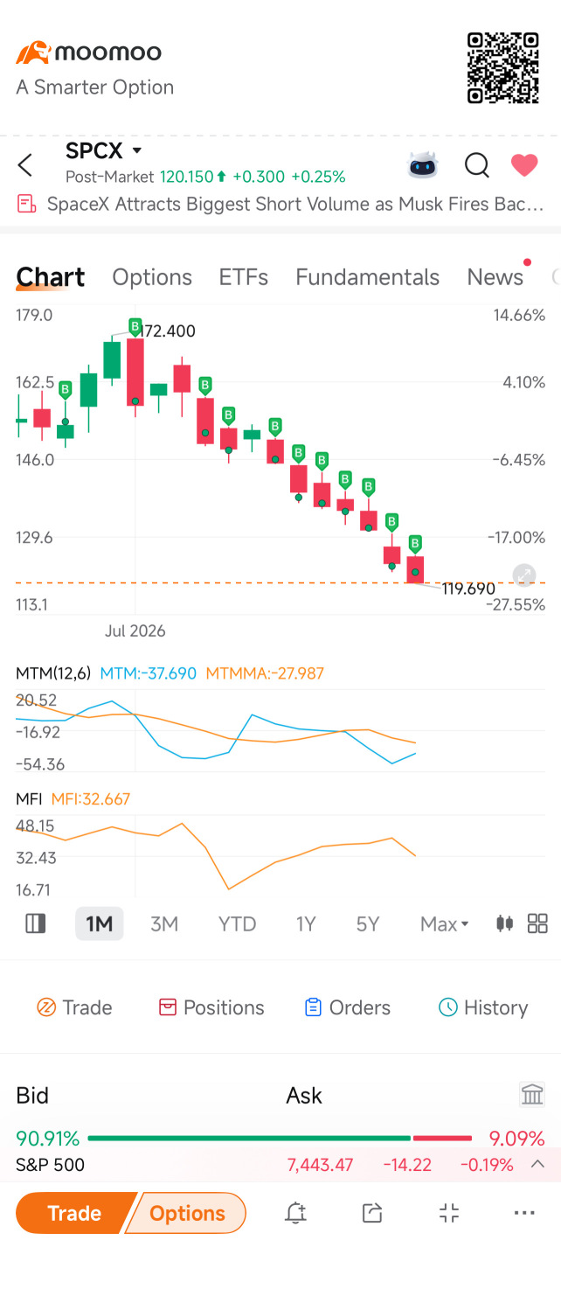
Task: Expand chart to fullscreen with arrow circle
Action: 524,575
